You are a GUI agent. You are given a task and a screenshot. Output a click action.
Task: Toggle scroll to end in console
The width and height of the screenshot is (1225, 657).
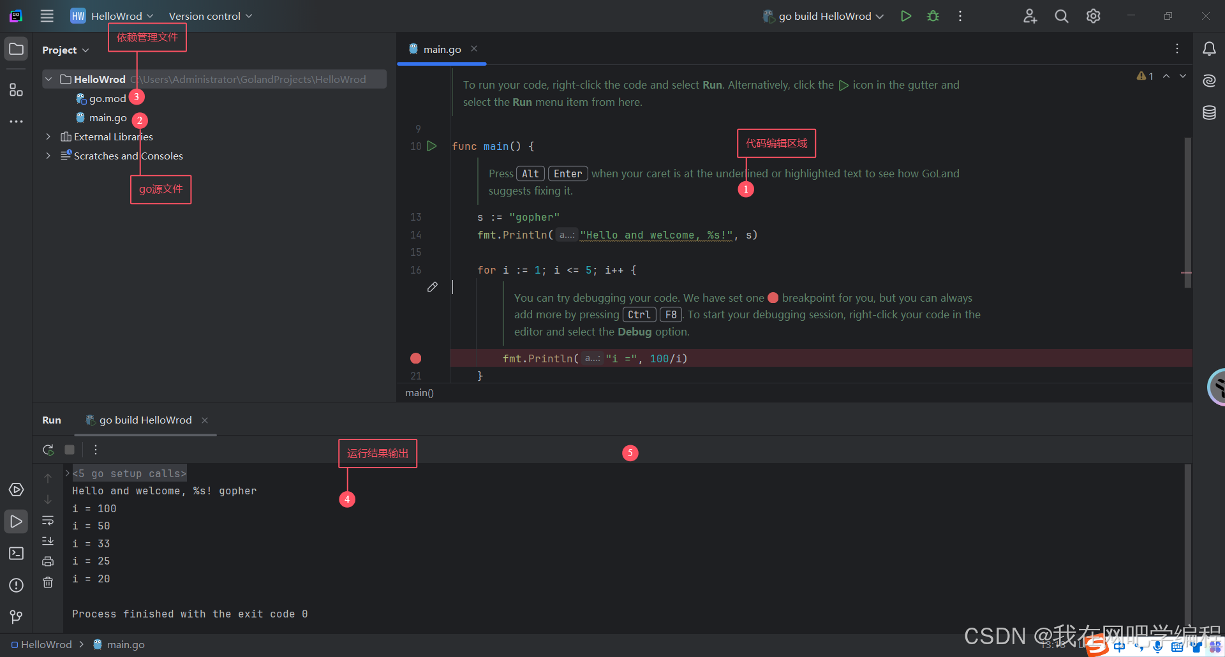48,541
